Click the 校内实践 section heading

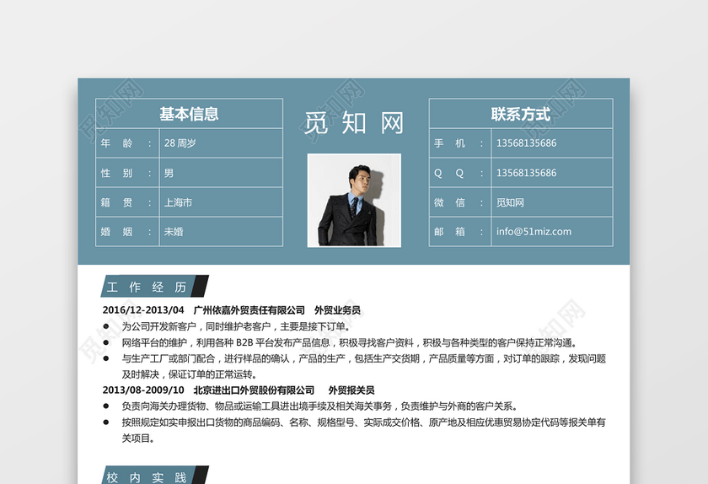(154, 476)
